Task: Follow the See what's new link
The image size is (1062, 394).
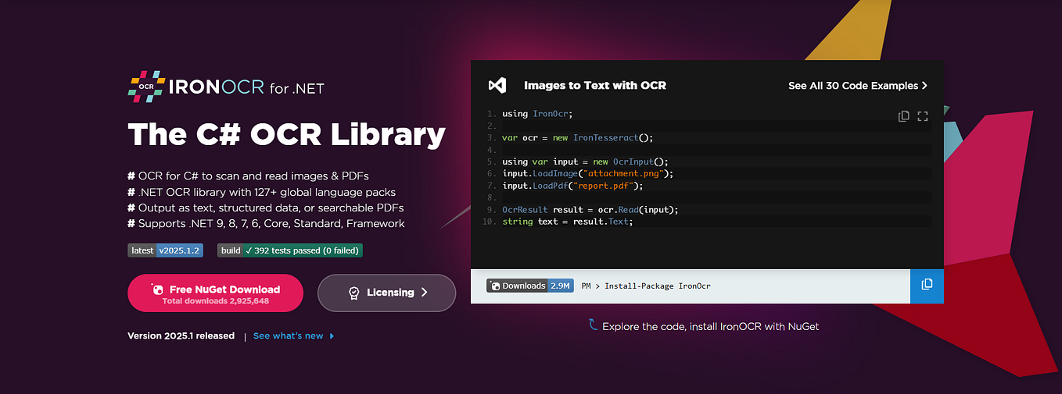Action: [x=288, y=336]
